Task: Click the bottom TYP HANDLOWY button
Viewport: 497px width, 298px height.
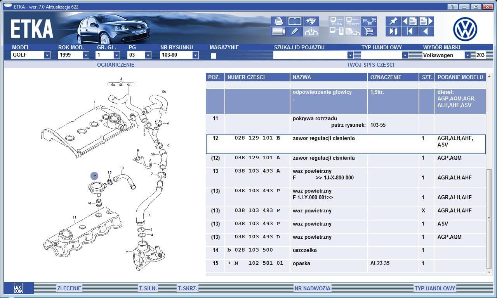Action: coord(435,288)
